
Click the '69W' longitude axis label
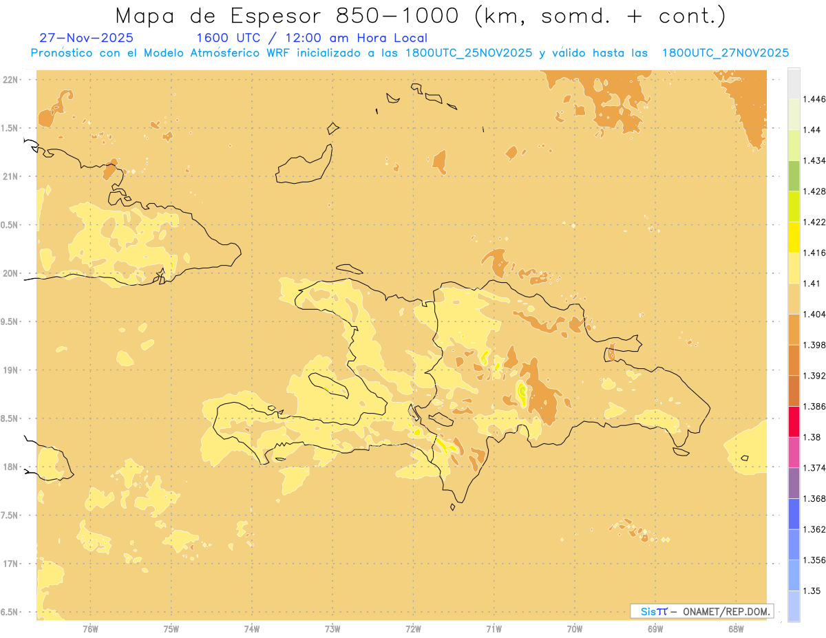click(655, 628)
